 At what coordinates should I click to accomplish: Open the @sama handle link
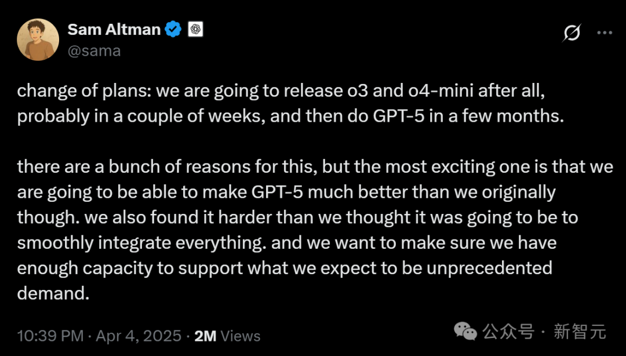(x=94, y=51)
